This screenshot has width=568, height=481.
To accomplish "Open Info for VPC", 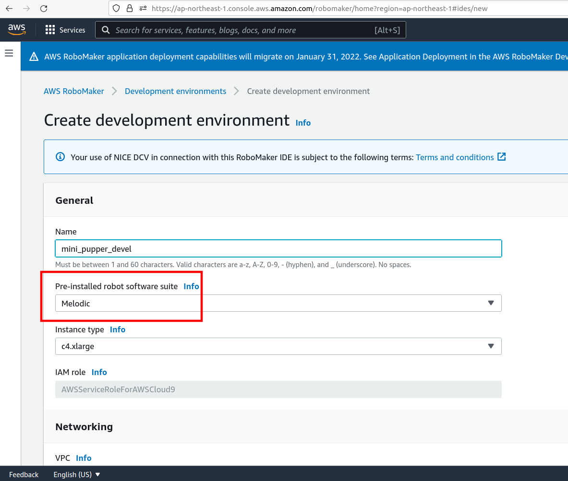I will click(84, 458).
